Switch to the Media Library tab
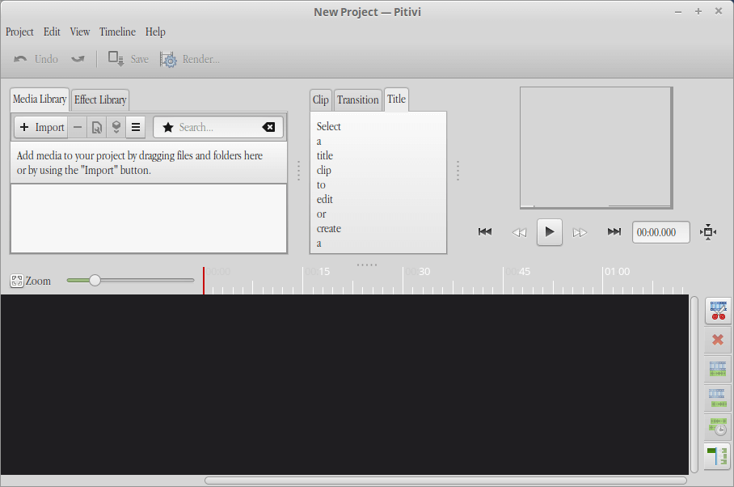Image resolution: width=734 pixels, height=487 pixels. [x=40, y=100]
